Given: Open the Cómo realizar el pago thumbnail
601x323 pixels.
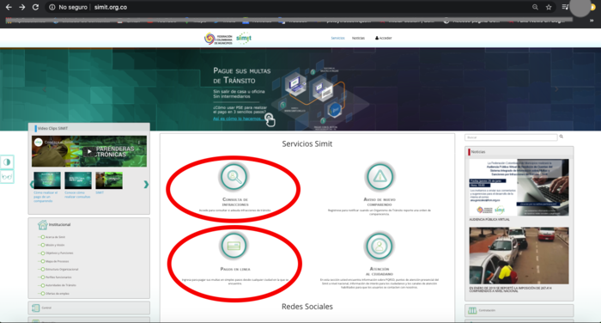Looking at the screenshot, I should click(x=47, y=180).
